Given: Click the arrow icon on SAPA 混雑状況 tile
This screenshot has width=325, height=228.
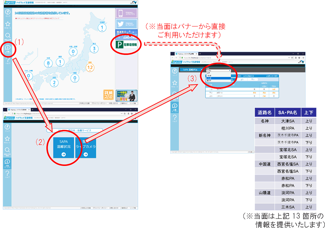Looking at the screenshot, I should coord(64,155).
